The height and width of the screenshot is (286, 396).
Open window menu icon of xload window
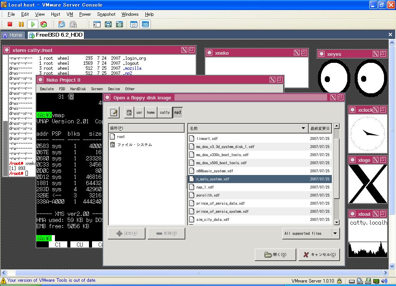click(x=352, y=214)
